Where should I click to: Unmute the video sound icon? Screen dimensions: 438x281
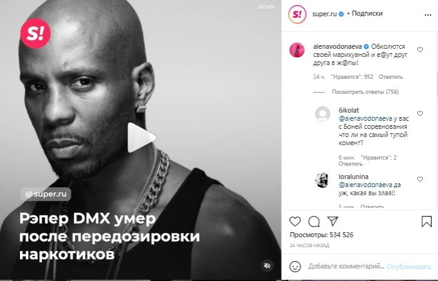pyautogui.click(x=267, y=265)
